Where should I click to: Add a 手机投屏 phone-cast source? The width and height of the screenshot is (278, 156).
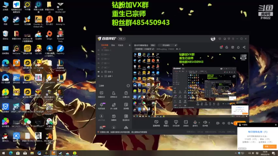point(176,123)
